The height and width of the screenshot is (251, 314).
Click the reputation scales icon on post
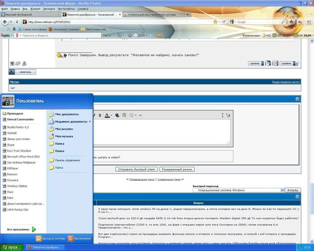(x=18, y=63)
